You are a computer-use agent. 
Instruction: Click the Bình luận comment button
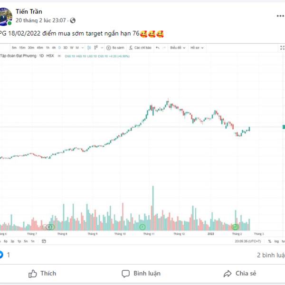click(x=141, y=274)
